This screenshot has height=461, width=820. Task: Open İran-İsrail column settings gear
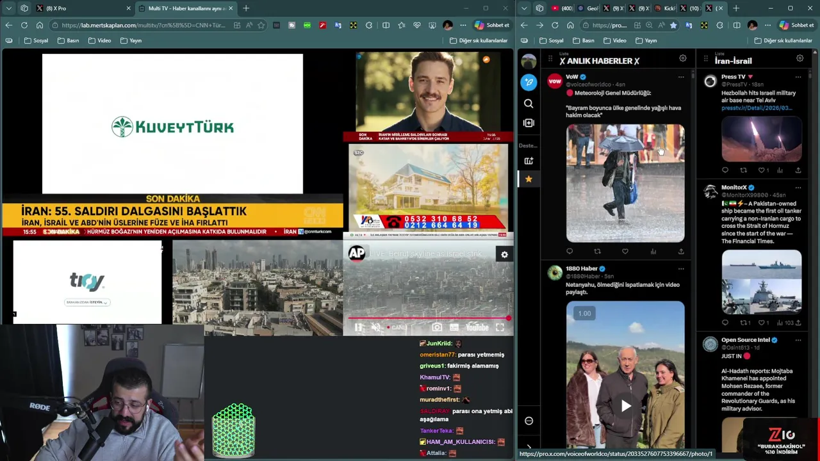tap(799, 58)
